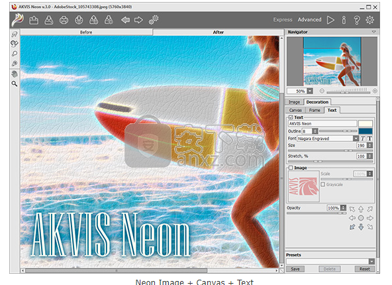This screenshot has width=392, height=285.
Task: Adjust the Size value stepper
Action: (370, 145)
